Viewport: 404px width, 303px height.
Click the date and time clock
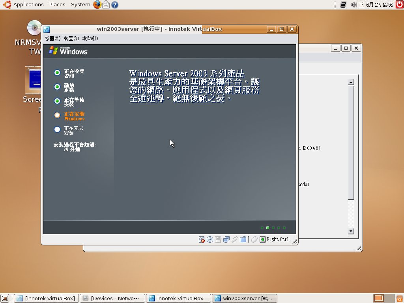pyautogui.click(x=376, y=5)
